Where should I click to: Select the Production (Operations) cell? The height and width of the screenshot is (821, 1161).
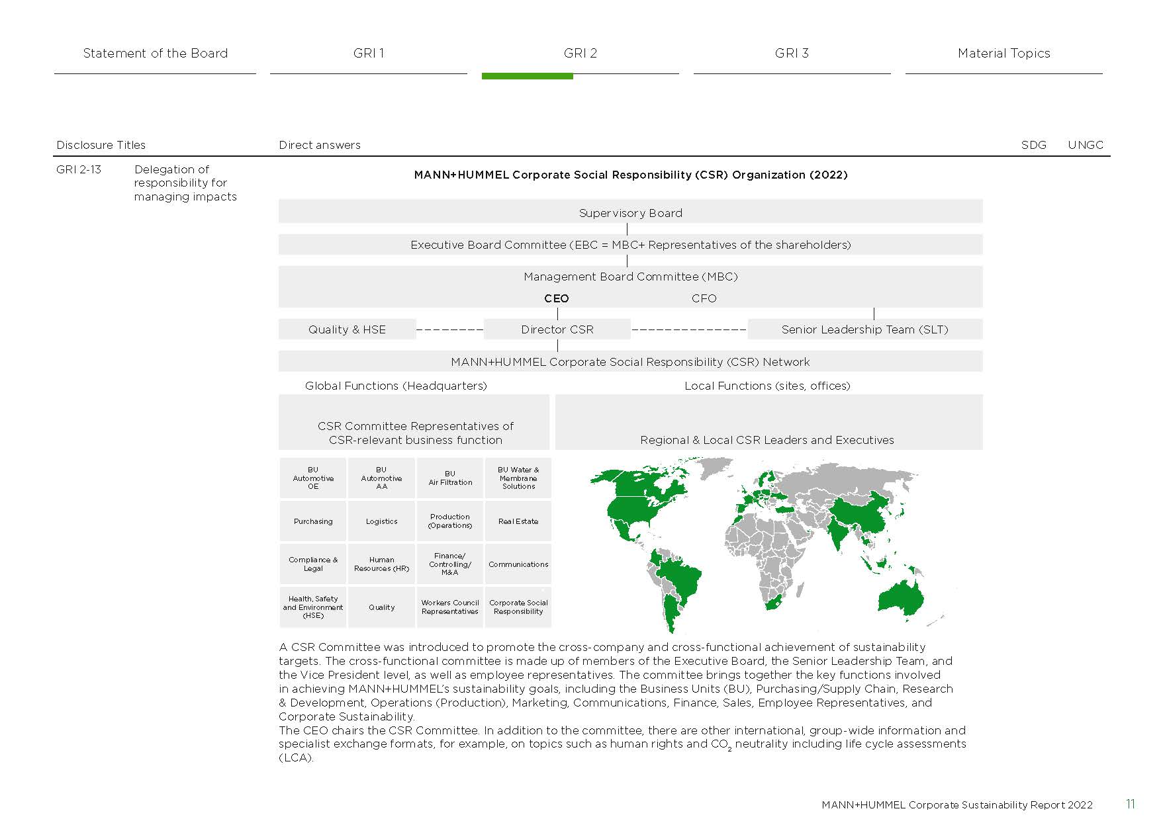click(450, 521)
